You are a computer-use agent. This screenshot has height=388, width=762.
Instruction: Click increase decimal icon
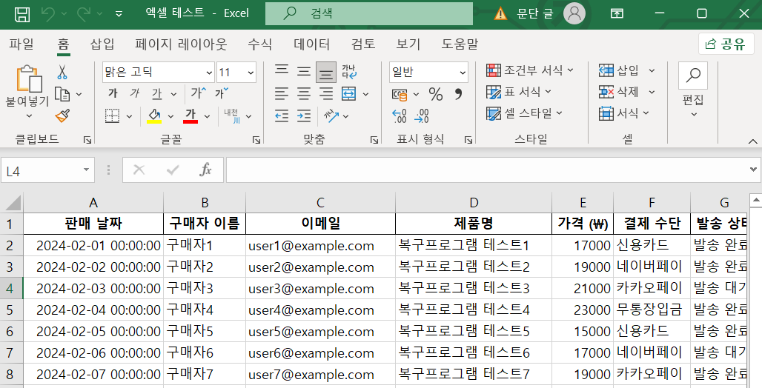(400, 116)
